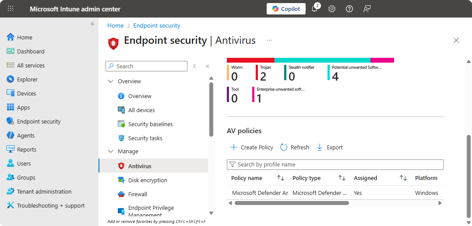The width and height of the screenshot is (472, 226).
Task: Click the Refresh icon in AV policies
Action: [x=284, y=148]
